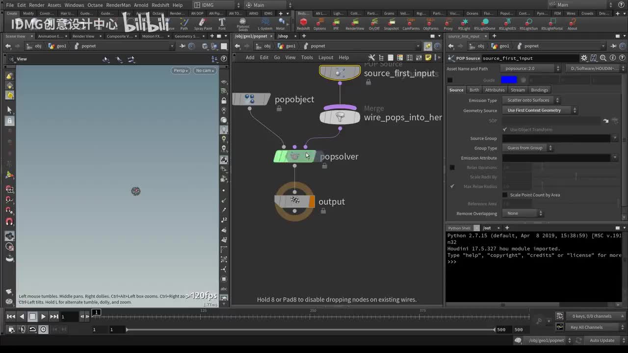Click the Snapshot shelf icon
This screenshot has height=353, width=628.
pos(391,24)
